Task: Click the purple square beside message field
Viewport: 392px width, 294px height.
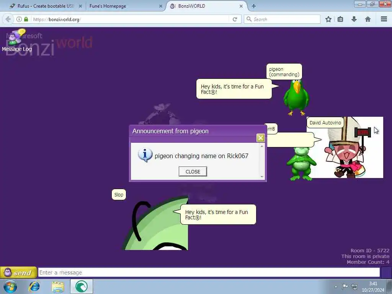Action: click(x=386, y=273)
